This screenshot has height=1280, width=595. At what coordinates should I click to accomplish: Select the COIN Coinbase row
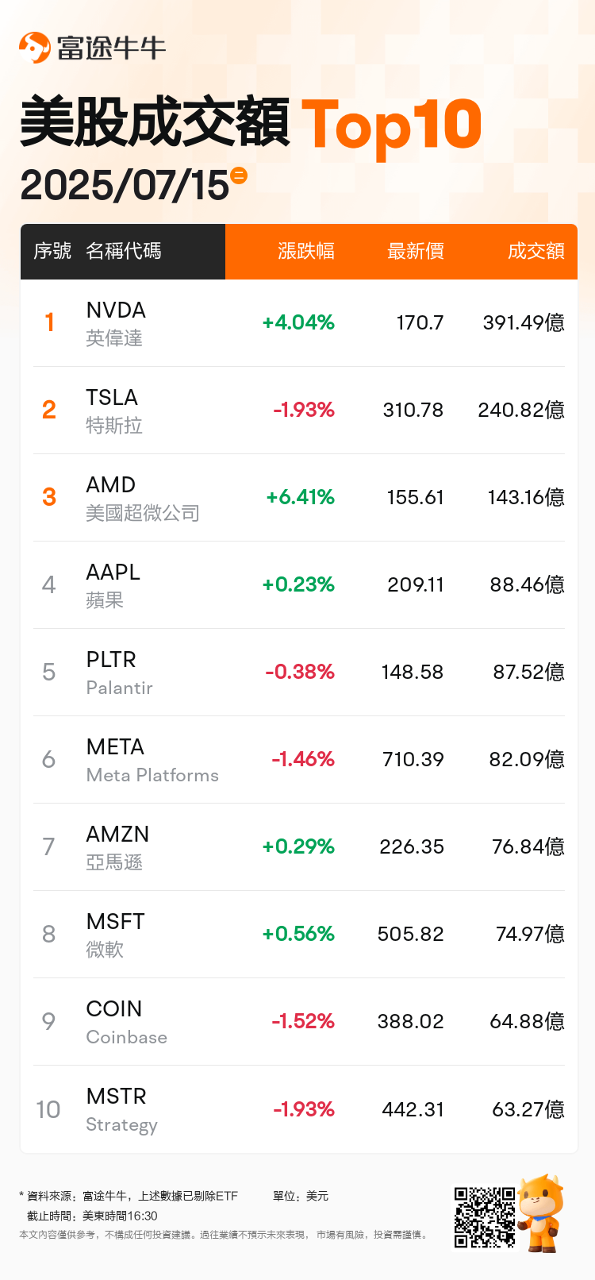pos(299,1022)
